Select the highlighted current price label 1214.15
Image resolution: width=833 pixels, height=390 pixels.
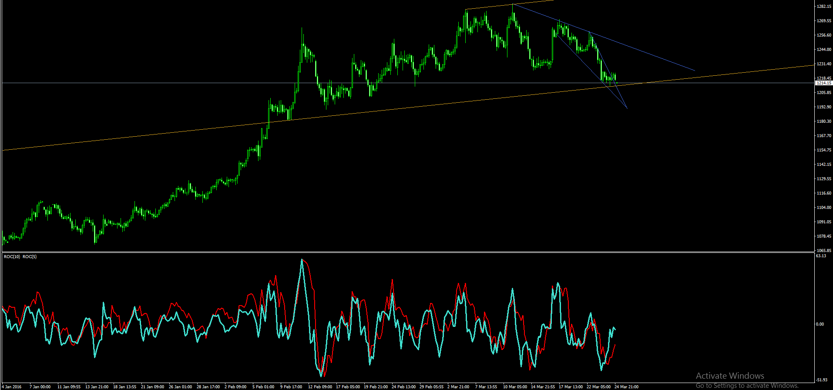pos(824,83)
